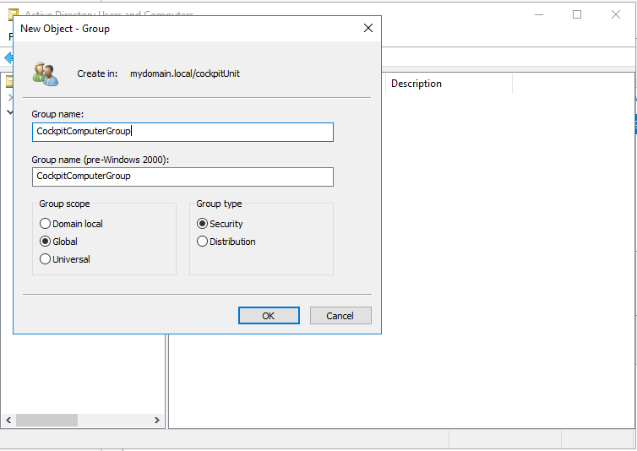Choose Security as the group type
Image resolution: width=637 pixels, height=451 pixels.
coord(220,224)
